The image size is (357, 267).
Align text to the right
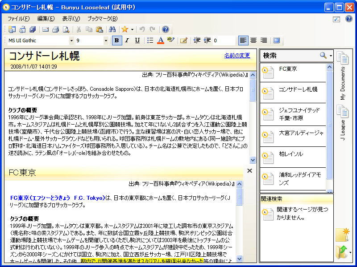(x=264, y=40)
